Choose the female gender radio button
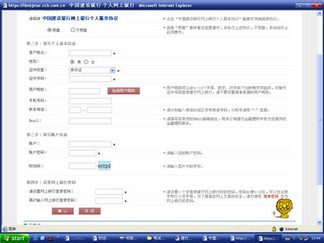The height and width of the screenshot is (243, 324). [x=86, y=62]
